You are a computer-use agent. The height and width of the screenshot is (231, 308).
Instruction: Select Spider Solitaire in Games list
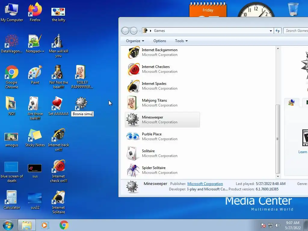162,170
